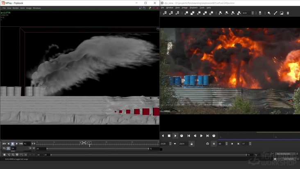Image resolution: width=300 pixels, height=169 pixels.
Task: Click the reset in-point X icon
Action: coord(238,144)
